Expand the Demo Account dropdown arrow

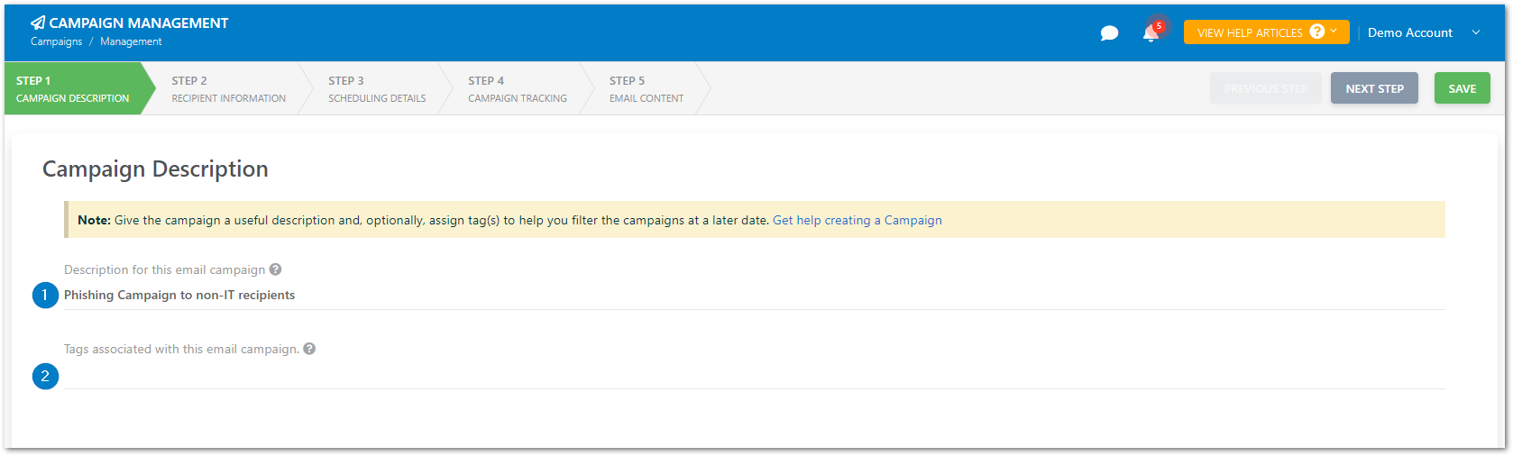click(1476, 32)
